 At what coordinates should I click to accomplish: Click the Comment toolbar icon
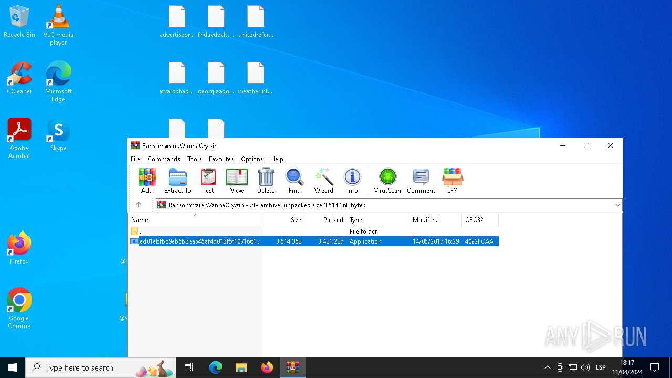(x=421, y=181)
